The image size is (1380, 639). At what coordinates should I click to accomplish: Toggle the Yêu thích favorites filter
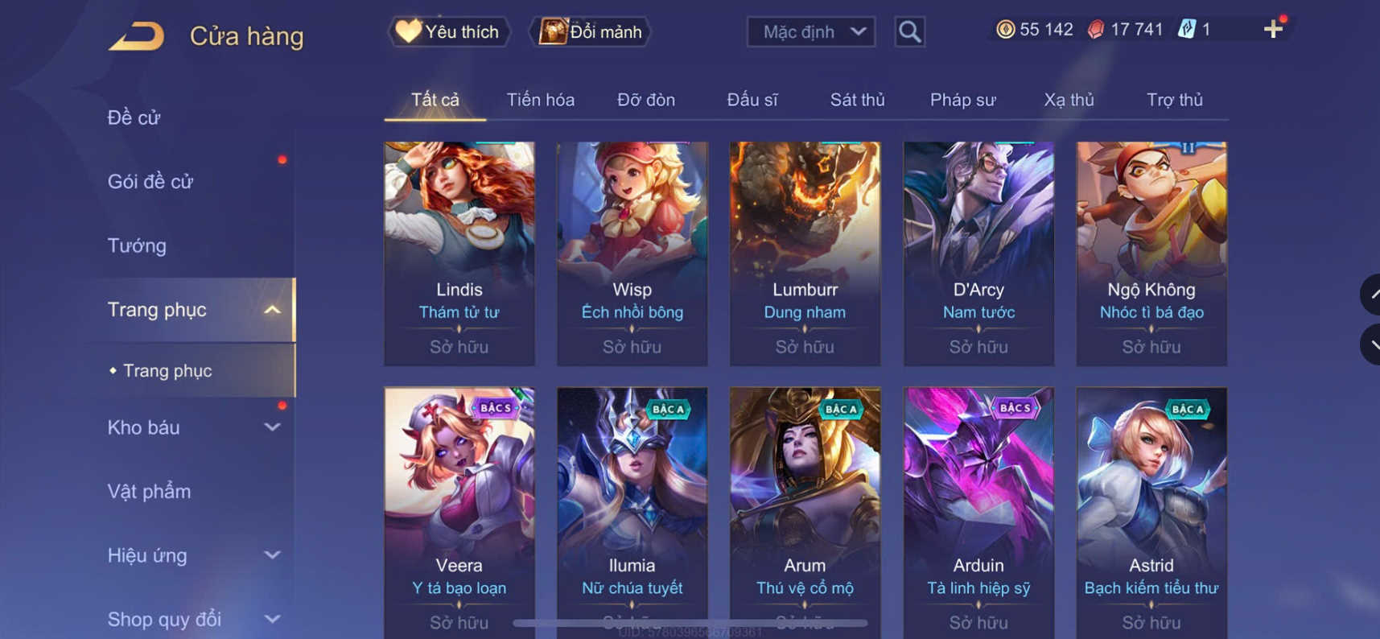pyautogui.click(x=449, y=32)
